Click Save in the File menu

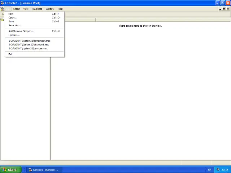click(11, 21)
